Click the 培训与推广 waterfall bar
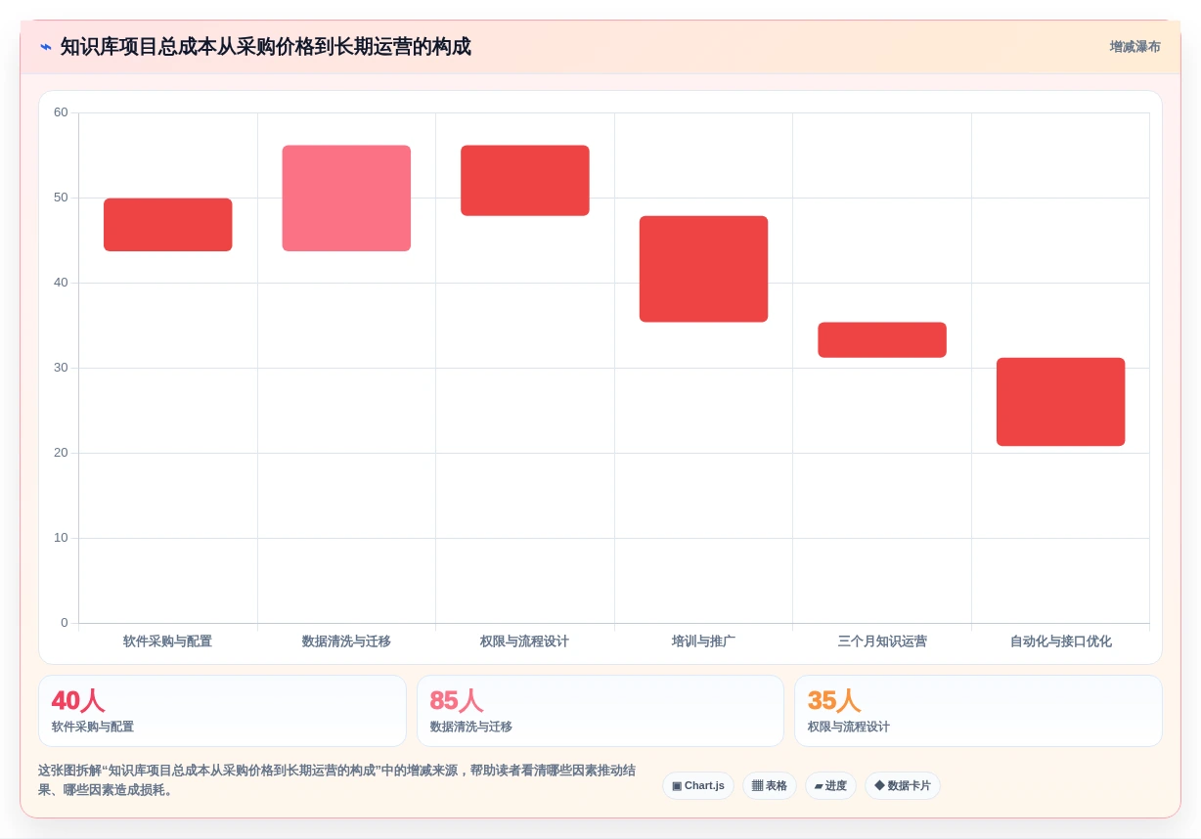The width and height of the screenshot is (1201, 839). pos(703,269)
